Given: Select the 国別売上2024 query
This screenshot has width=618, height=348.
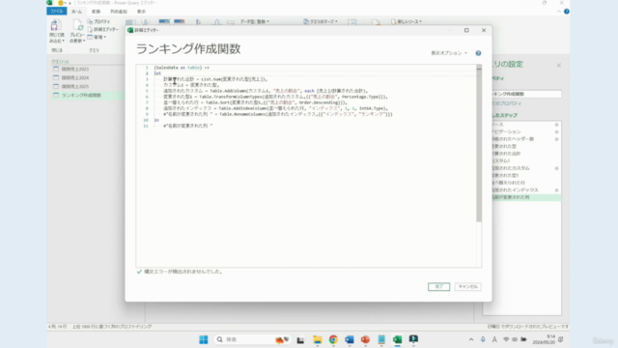Looking at the screenshot, I should (75, 77).
